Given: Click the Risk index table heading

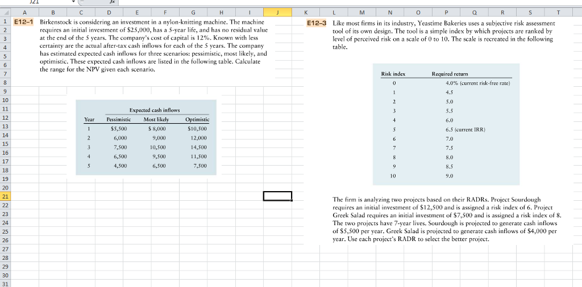Looking at the screenshot, I should pyautogui.click(x=393, y=74).
